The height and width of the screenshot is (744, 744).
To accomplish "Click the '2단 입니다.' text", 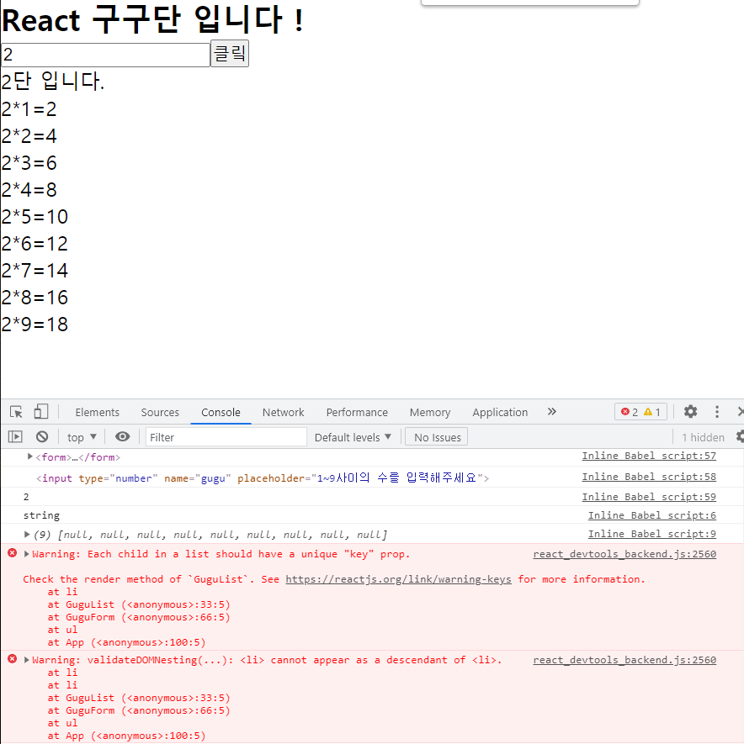I will 53,82.
